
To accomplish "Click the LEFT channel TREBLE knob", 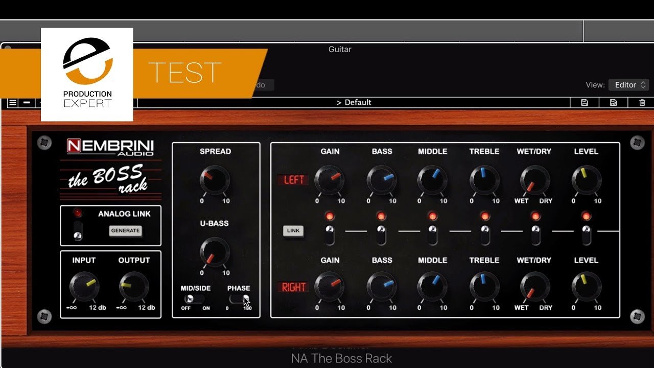I will click(x=484, y=180).
